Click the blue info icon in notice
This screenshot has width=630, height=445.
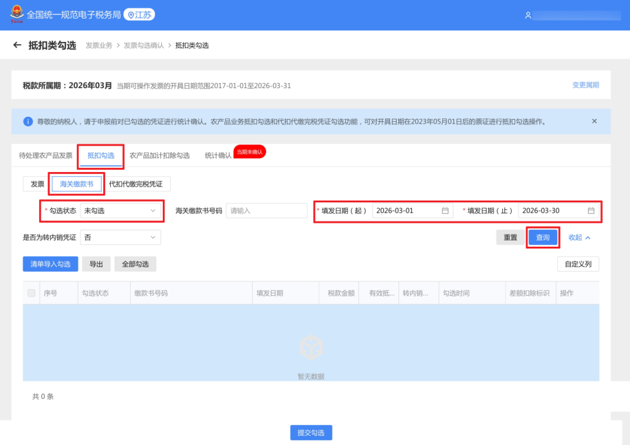click(28, 121)
